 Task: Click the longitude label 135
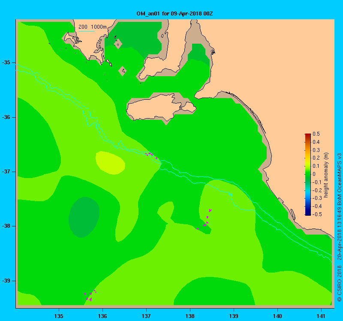click(x=59, y=316)
